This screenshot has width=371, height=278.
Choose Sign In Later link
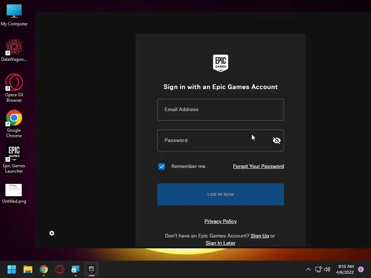tap(221, 243)
